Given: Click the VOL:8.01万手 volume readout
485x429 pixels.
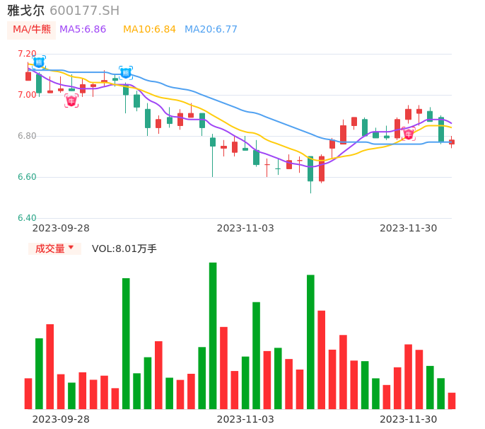Looking at the screenshot, I should pos(124,248).
